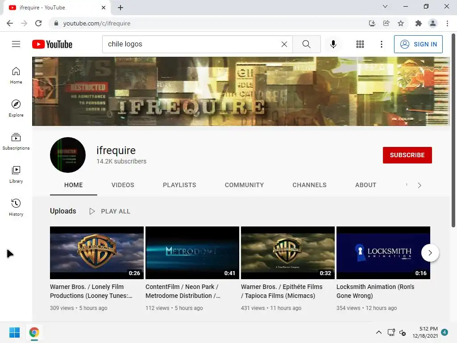Click the browser forward arrow
This screenshot has height=343, width=457.
tap(24, 23)
